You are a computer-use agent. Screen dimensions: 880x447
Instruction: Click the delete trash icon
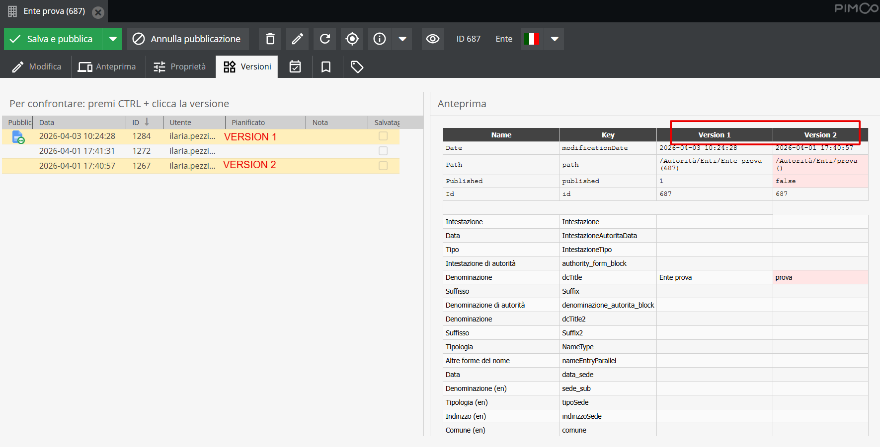[270, 39]
